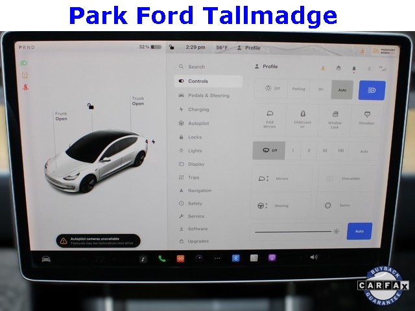Turn on the high beam headlights button
The image size is (415, 311).
(x=372, y=90)
